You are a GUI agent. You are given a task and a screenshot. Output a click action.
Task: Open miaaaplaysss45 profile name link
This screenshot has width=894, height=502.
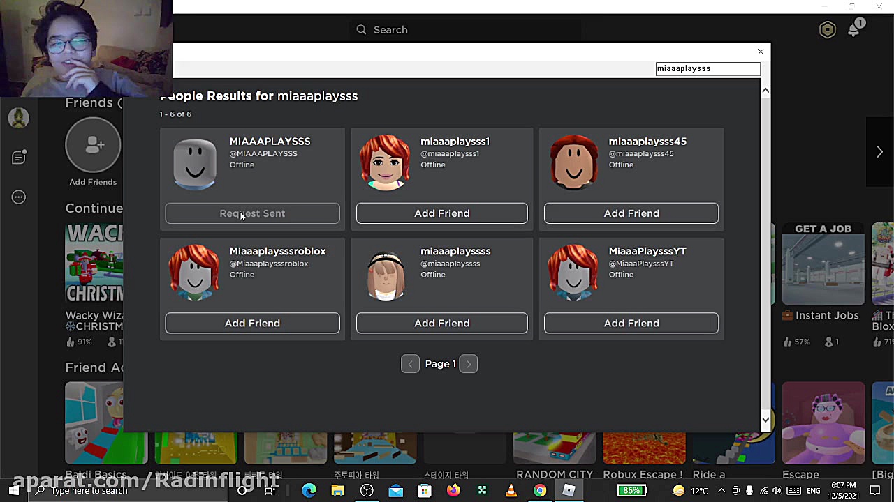(647, 142)
